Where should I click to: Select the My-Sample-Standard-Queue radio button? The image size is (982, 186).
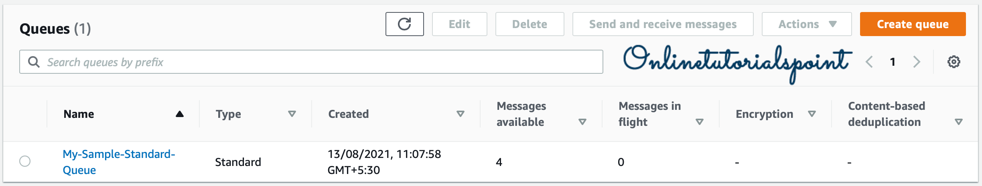point(25,161)
